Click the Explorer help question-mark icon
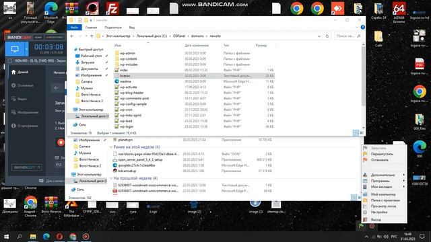Image resolution: width=431 pixels, height=242 pixels. coord(362,27)
